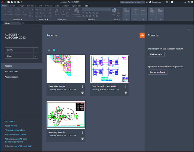Expand the Novo dropdown arrow
Image resolution: width=194 pixels, height=152 pixels.
(36, 56)
